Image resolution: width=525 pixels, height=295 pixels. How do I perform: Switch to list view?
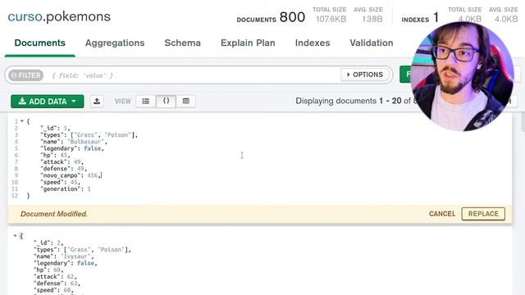coord(146,101)
